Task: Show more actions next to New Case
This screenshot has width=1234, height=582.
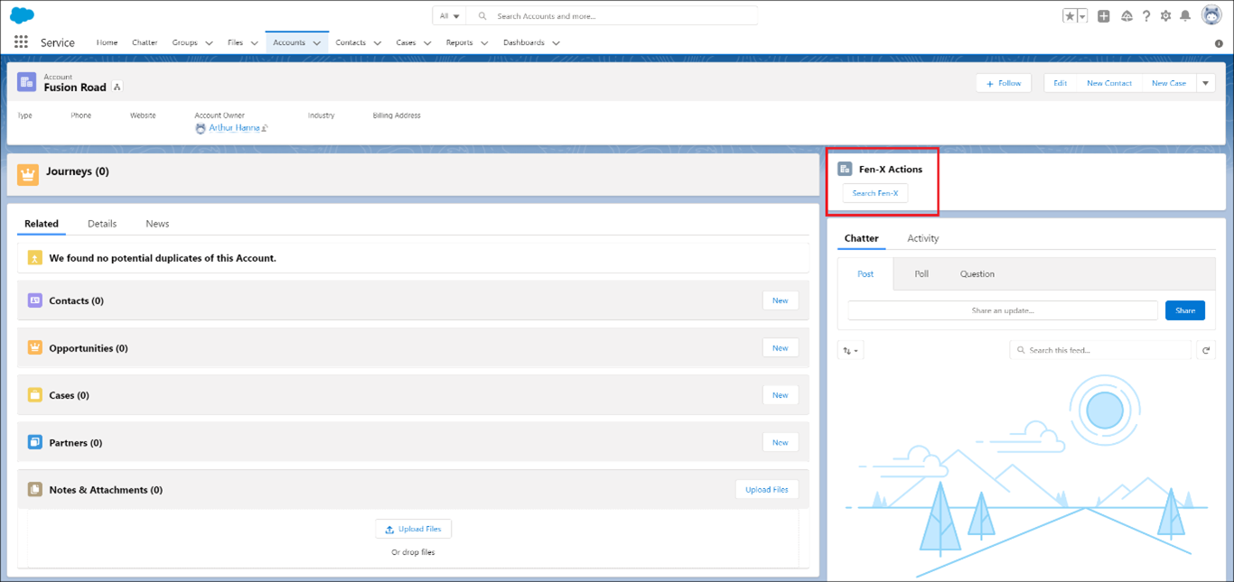Action: pos(1206,83)
